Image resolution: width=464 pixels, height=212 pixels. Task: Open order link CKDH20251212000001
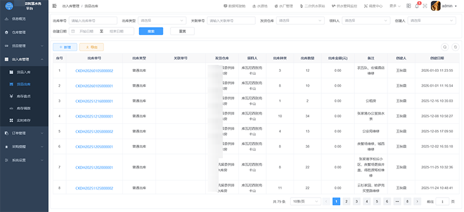94,116
